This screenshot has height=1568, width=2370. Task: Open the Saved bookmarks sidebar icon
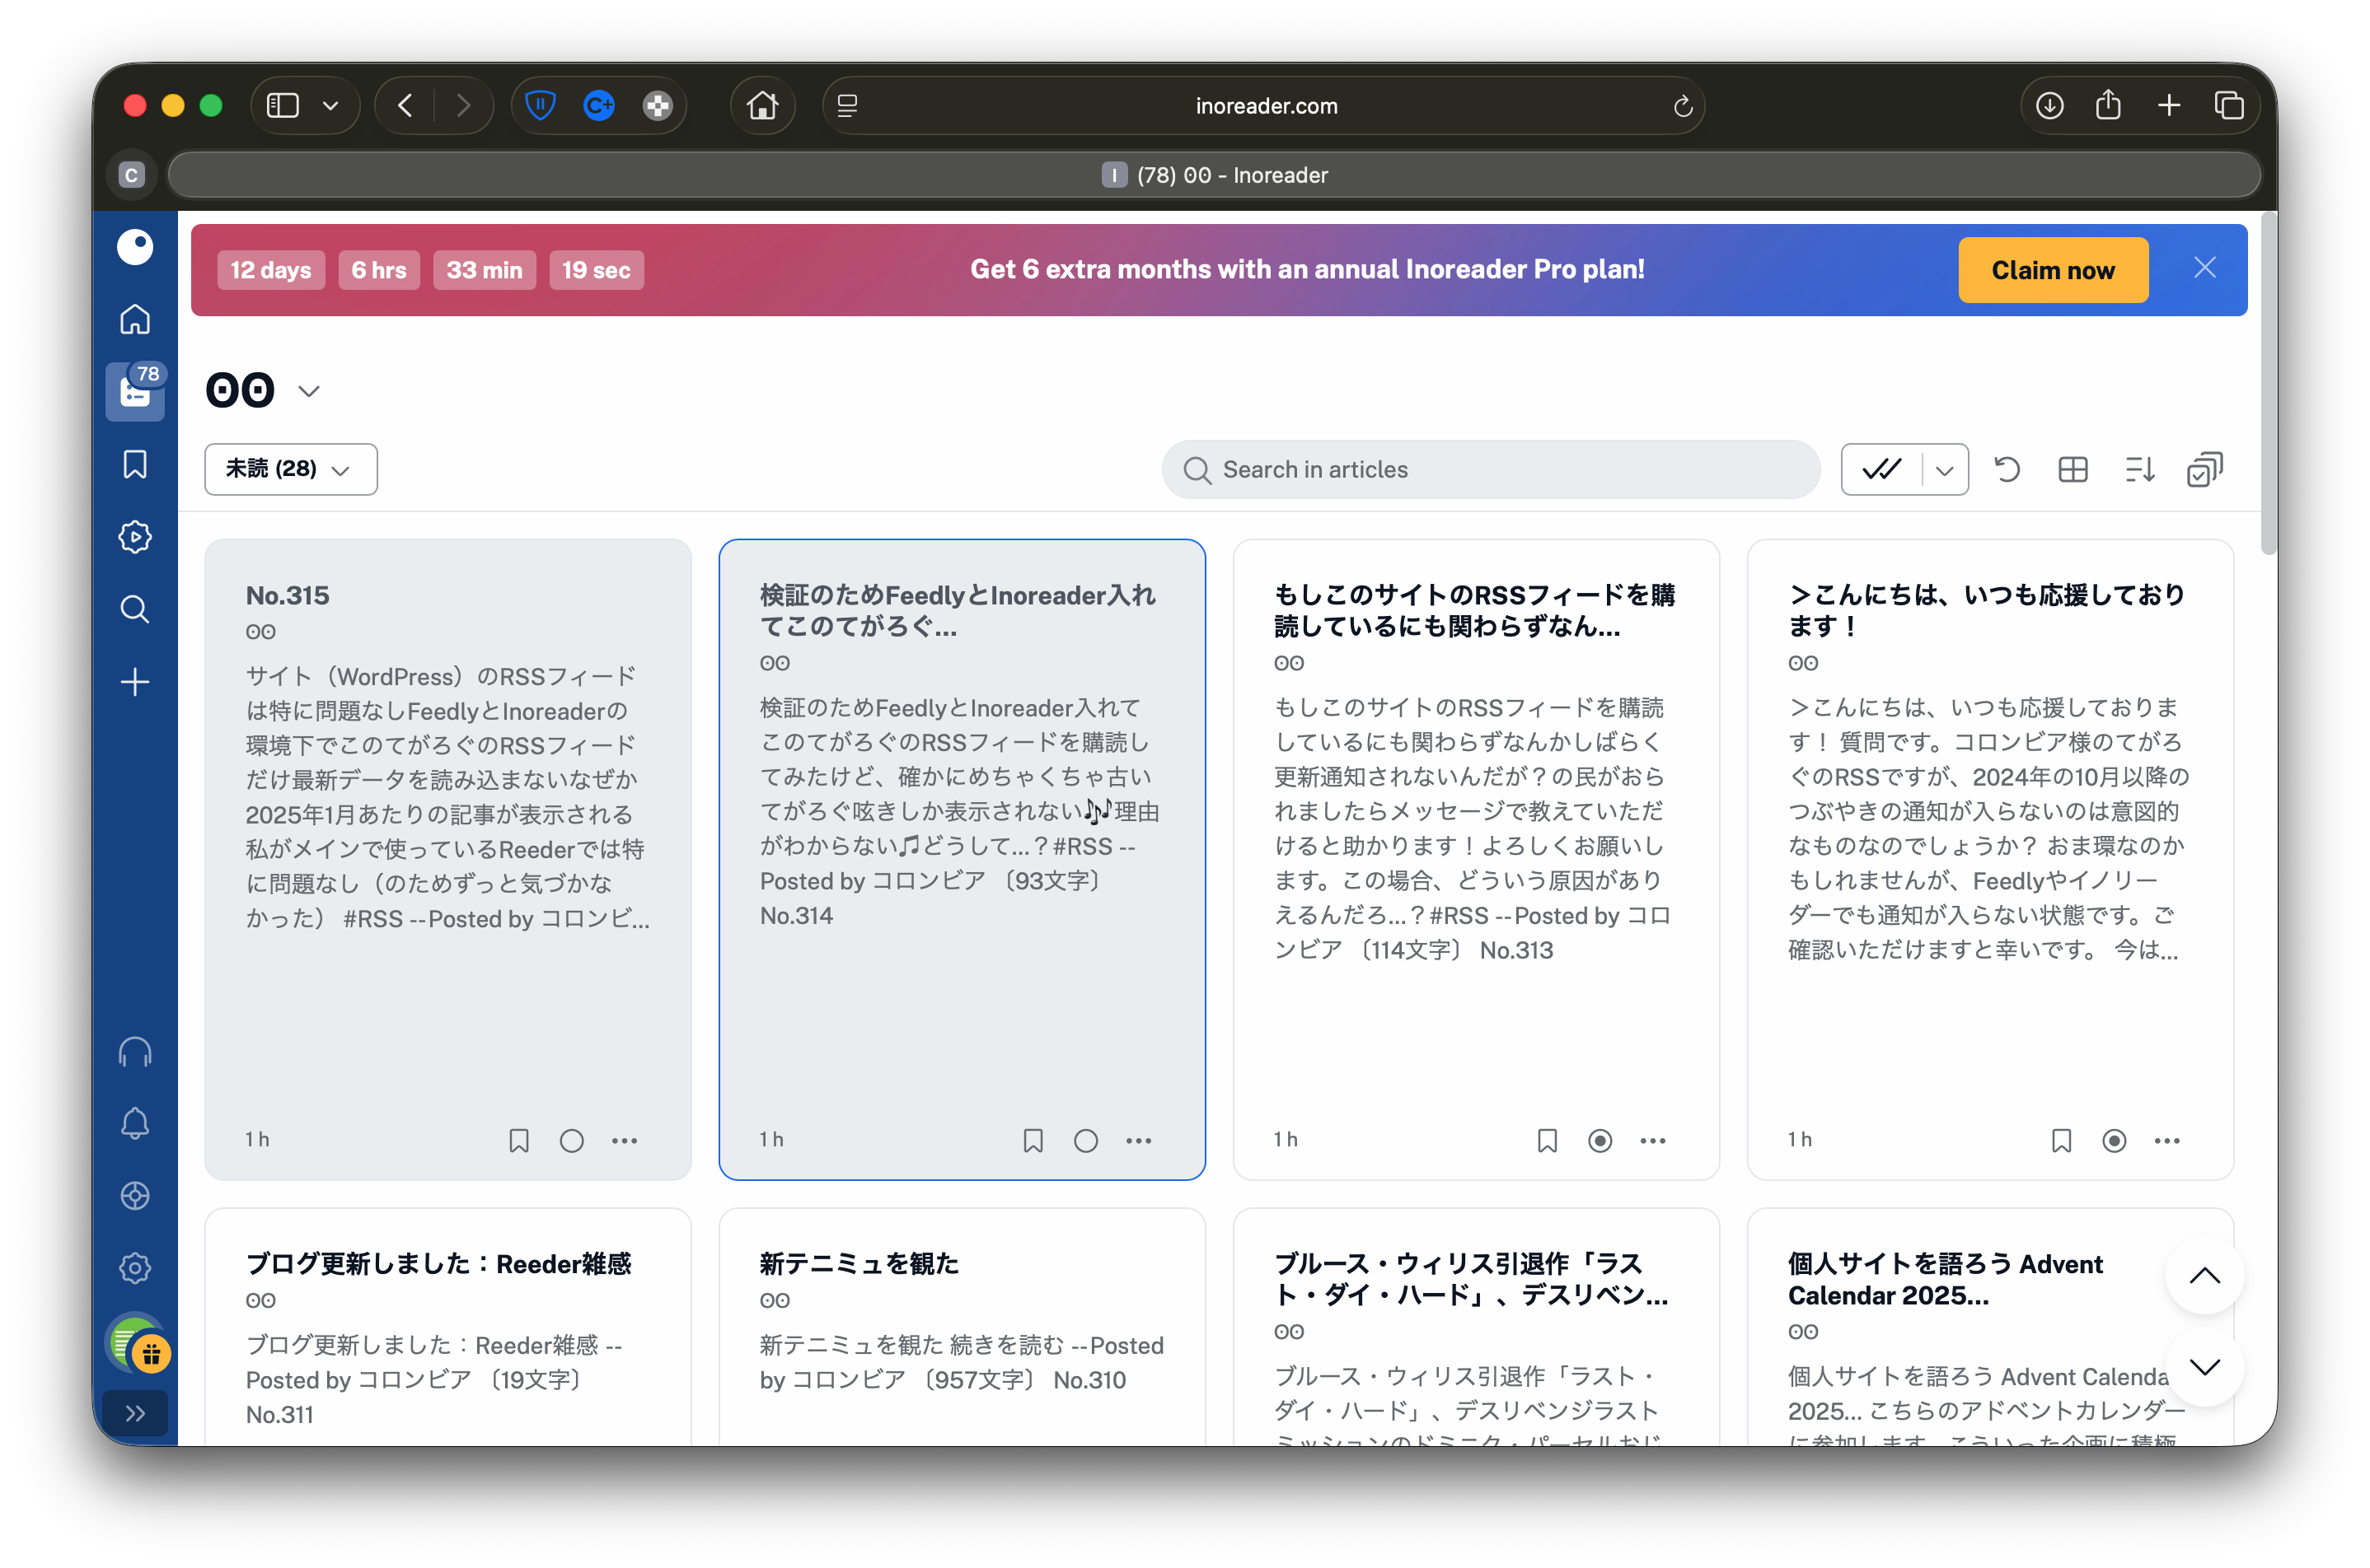click(135, 464)
